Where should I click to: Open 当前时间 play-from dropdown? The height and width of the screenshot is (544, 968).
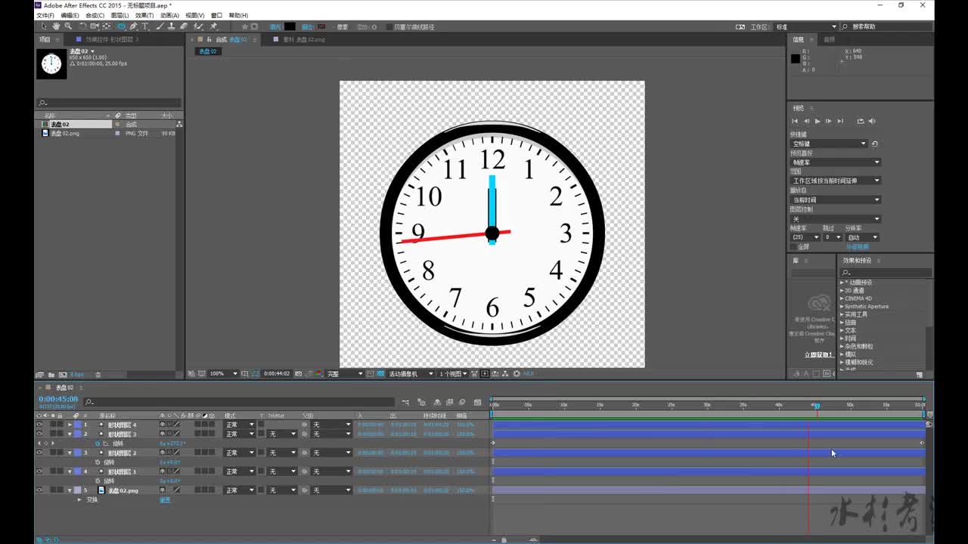836,199
